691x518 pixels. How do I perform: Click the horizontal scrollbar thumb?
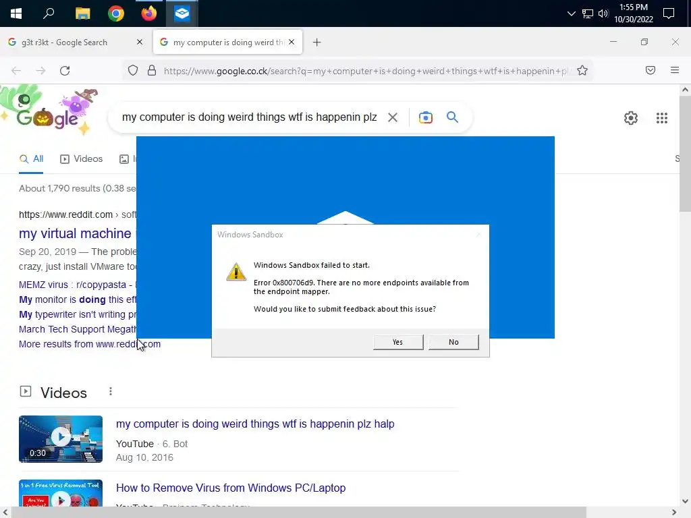(299, 513)
